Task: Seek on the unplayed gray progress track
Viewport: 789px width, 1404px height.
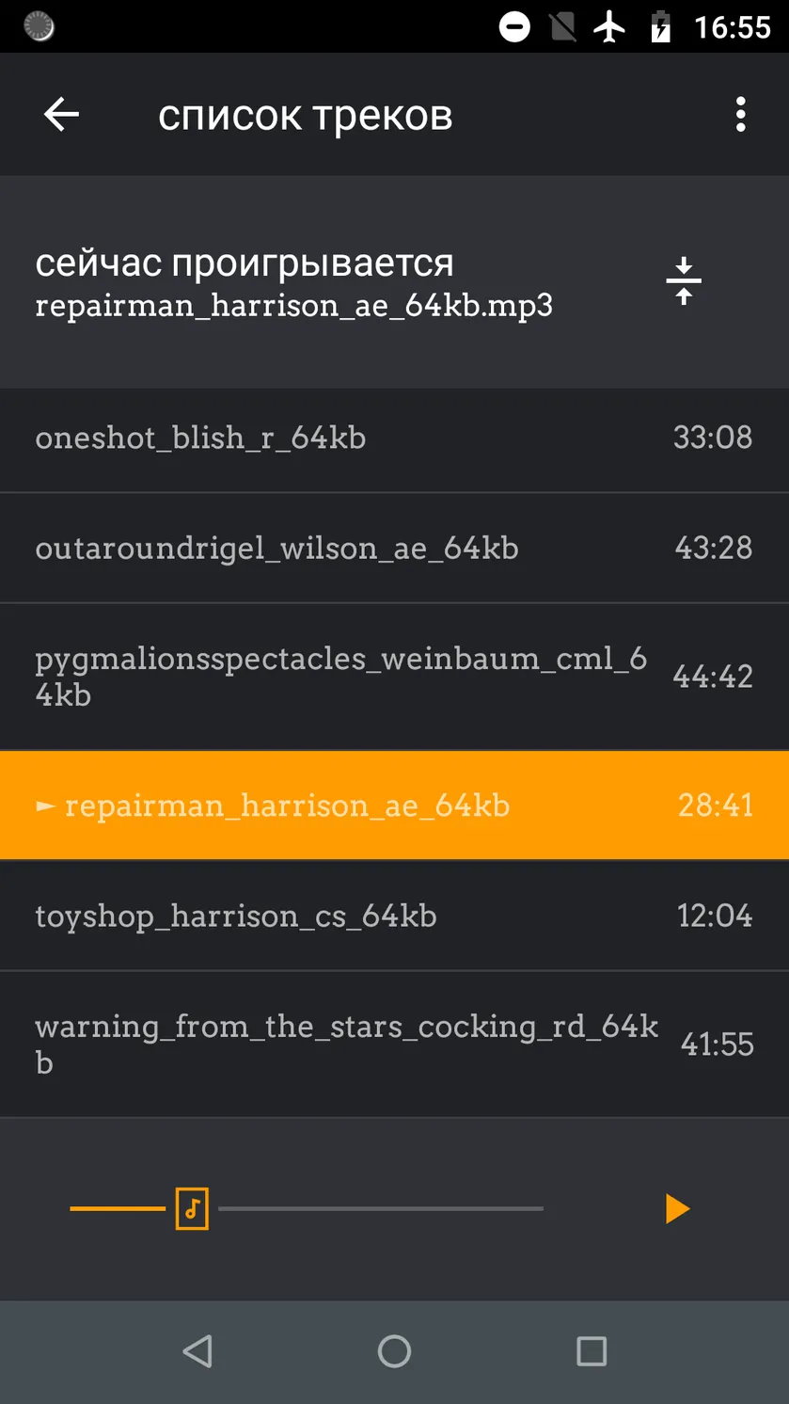Action: pyautogui.click(x=381, y=1208)
